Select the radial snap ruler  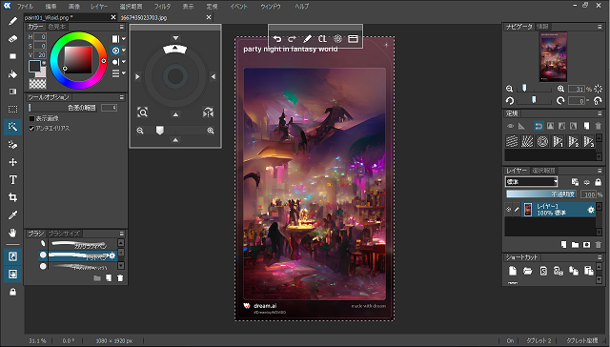pyautogui.click(x=527, y=141)
